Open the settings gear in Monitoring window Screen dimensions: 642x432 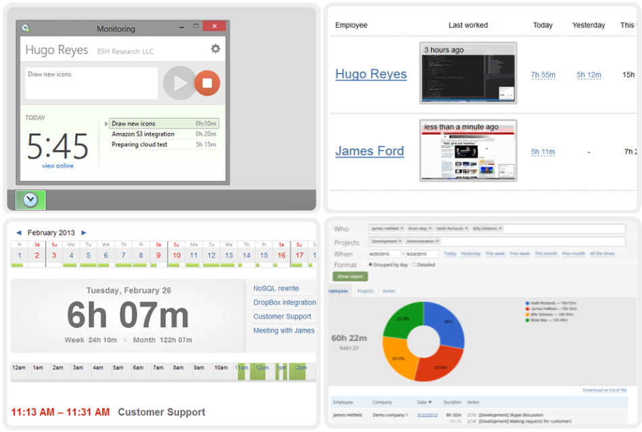tap(215, 49)
